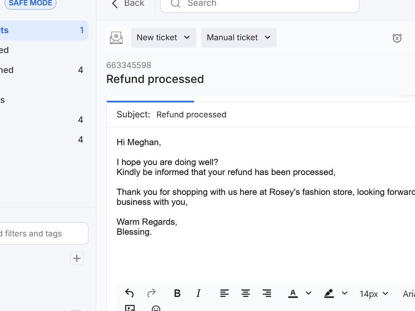
Task: Open the New ticket status dropdown
Action: [164, 38]
